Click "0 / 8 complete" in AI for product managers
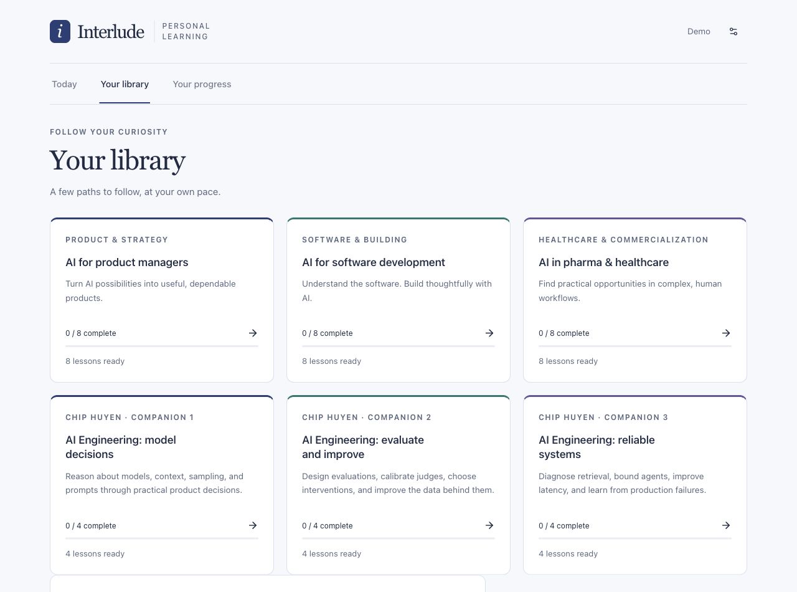Image resolution: width=797 pixels, height=592 pixels. point(91,333)
